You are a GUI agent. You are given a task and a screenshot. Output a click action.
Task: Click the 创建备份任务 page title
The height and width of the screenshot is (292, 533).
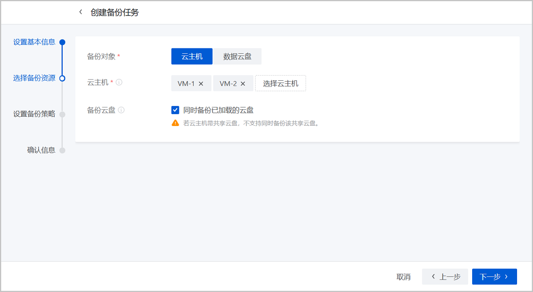(115, 12)
